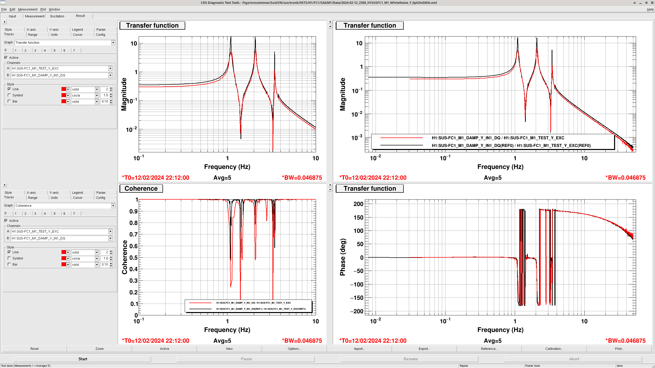
Task: Collapse the top options panel with left arrow
Action: click(4, 22)
